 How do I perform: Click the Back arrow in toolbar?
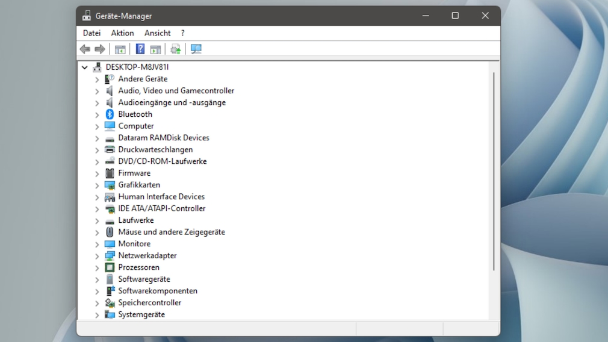coord(85,49)
